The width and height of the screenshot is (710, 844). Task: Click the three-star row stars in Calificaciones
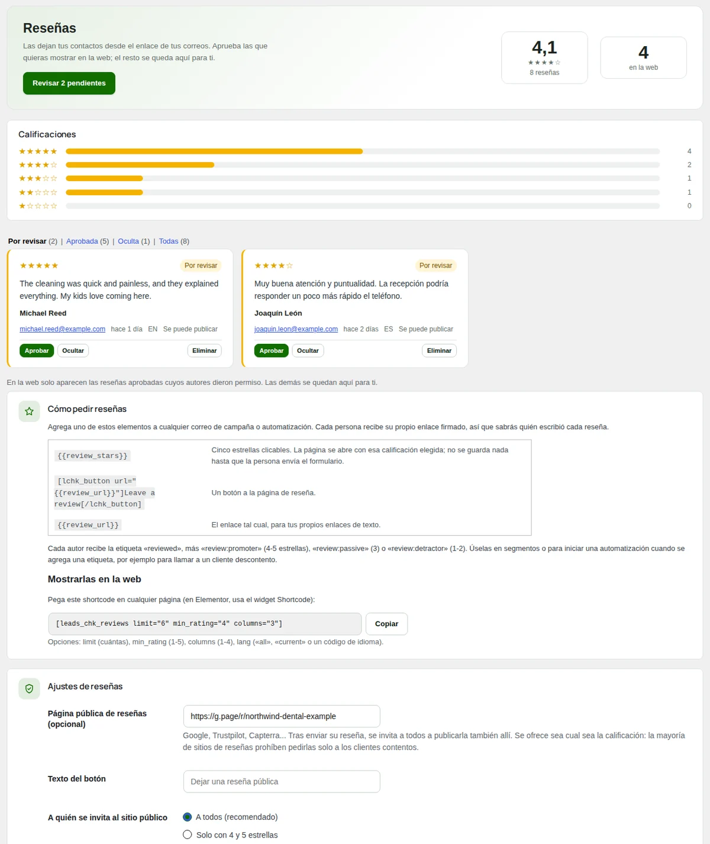pyautogui.click(x=38, y=179)
